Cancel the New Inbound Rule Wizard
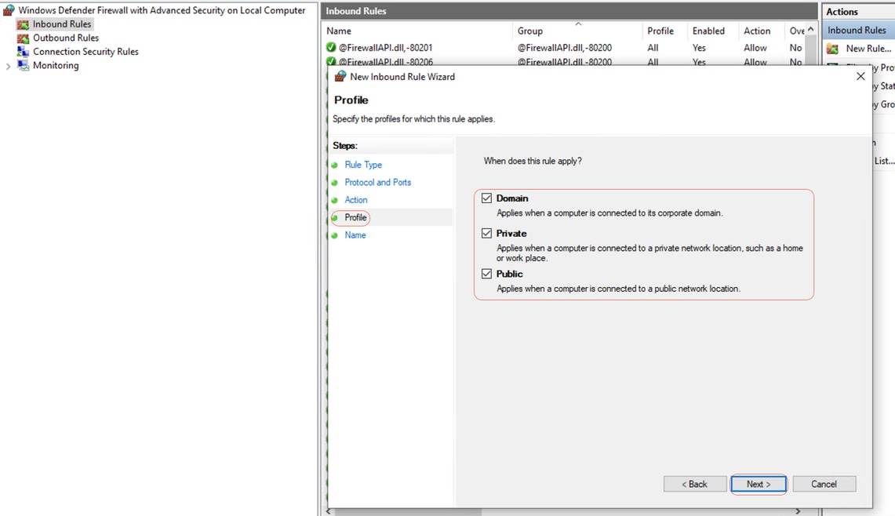Screen dimensions: 895x516 click(824, 484)
